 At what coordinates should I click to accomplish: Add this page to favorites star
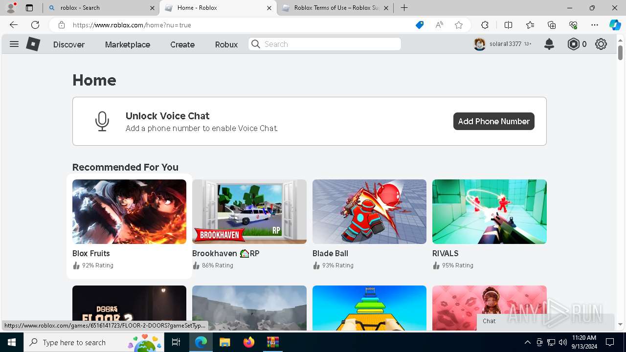pos(459,25)
